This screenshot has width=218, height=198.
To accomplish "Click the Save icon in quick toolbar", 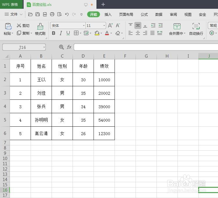I will click(38, 14).
